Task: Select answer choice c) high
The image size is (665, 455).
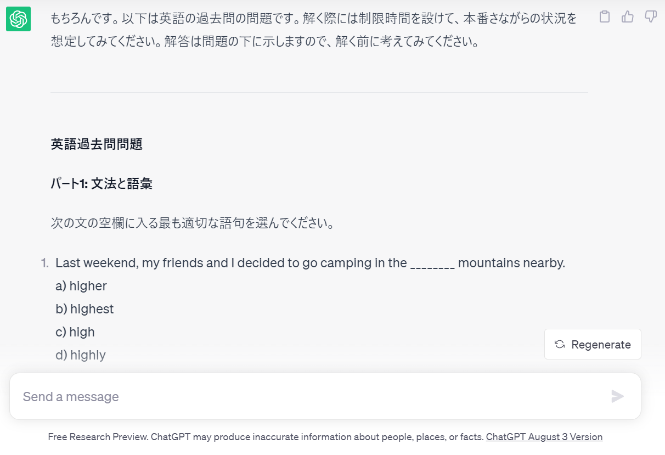Action: point(75,332)
